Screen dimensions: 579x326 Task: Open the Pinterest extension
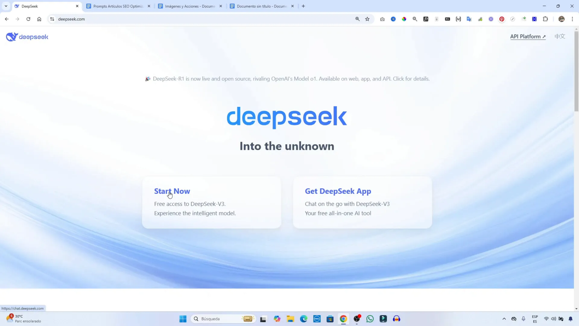coord(502,19)
